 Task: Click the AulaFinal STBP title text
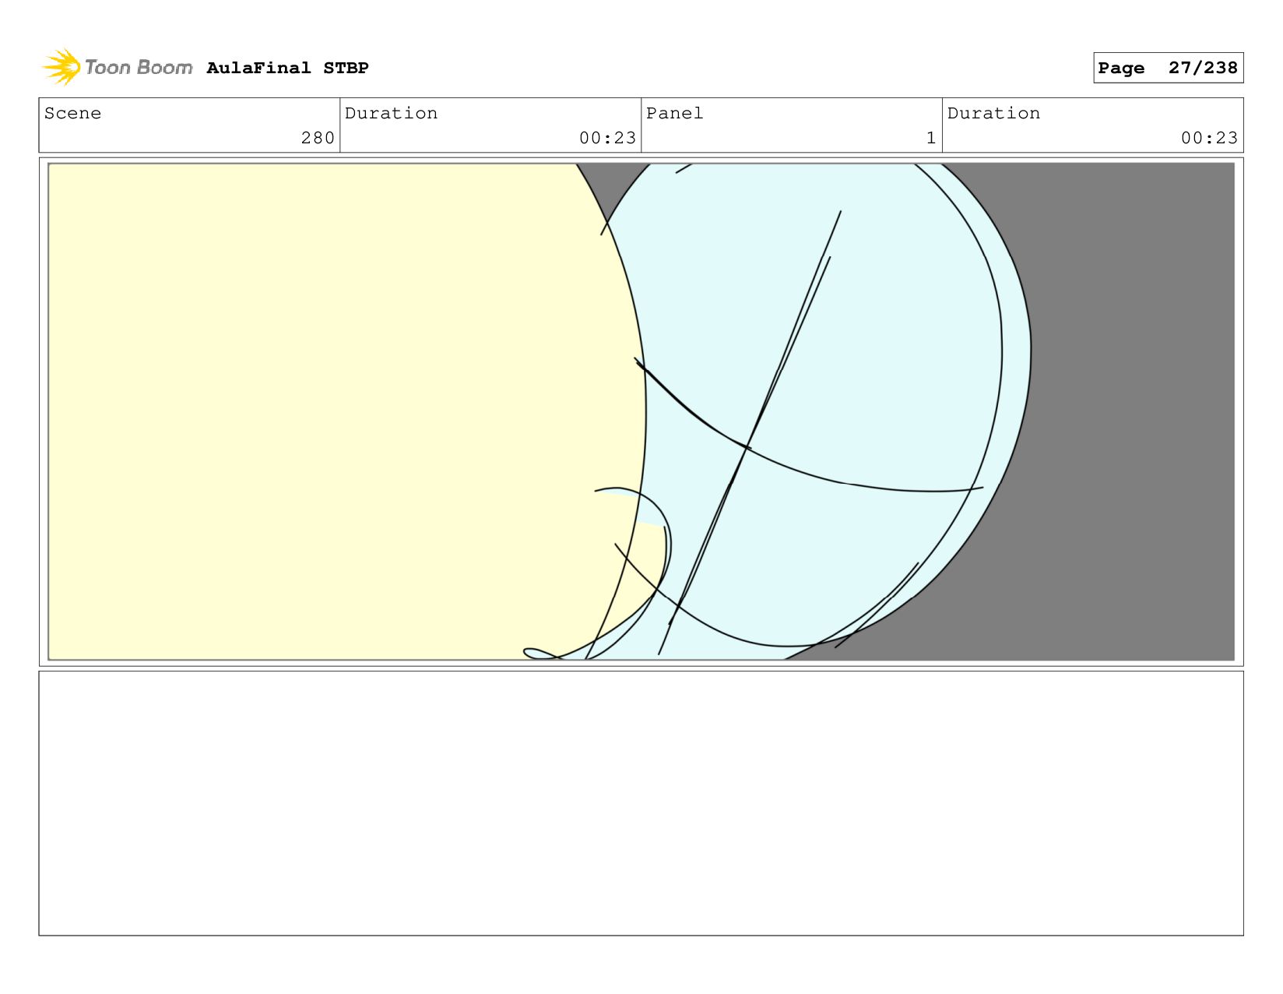coord(287,68)
